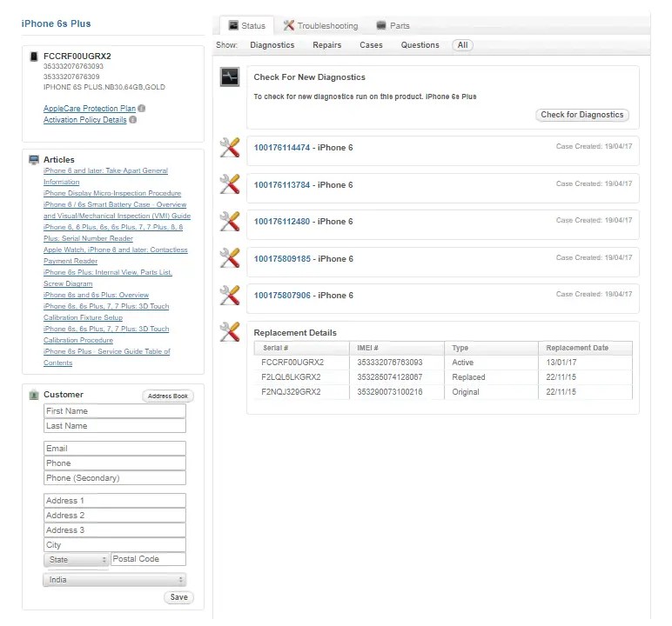
Task: Click the Phone field
Action: pos(115,463)
